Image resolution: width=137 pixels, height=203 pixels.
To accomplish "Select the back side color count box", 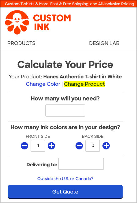I will coord(93,146).
